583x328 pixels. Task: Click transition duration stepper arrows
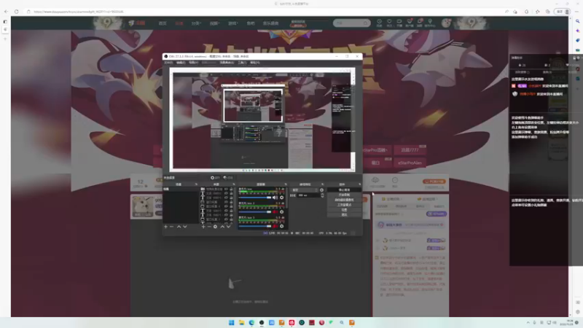(x=322, y=195)
